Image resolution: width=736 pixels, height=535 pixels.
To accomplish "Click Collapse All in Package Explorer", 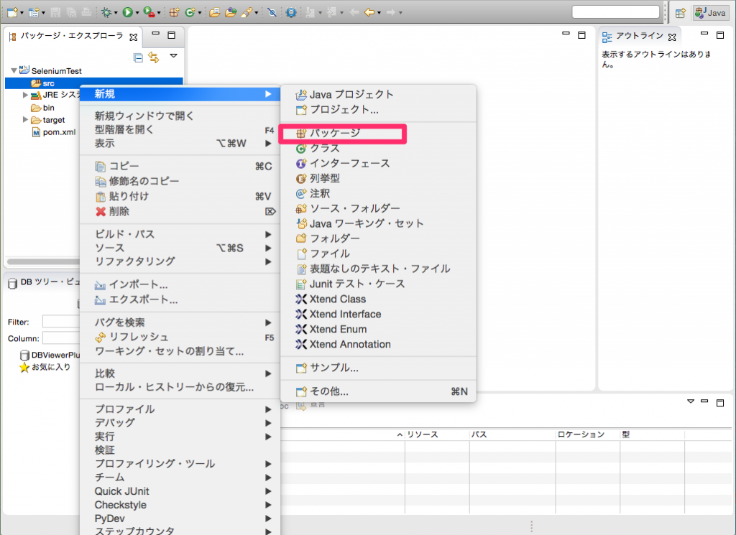I will coord(138,57).
